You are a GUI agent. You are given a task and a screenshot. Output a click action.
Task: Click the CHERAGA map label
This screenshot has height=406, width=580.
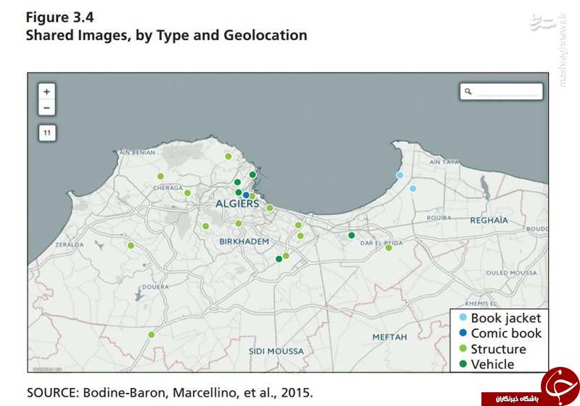(x=168, y=188)
